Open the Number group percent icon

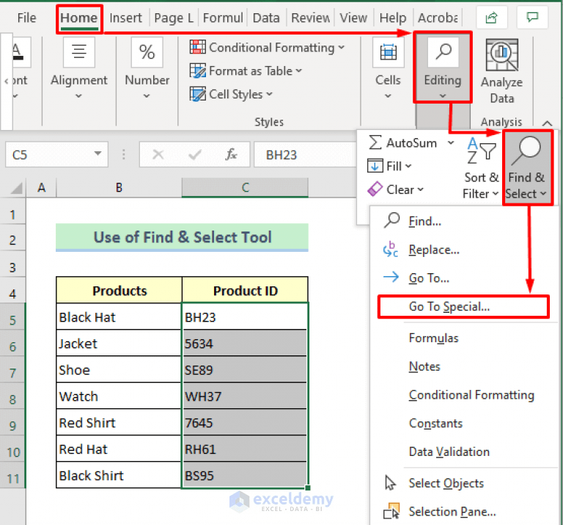point(147,53)
